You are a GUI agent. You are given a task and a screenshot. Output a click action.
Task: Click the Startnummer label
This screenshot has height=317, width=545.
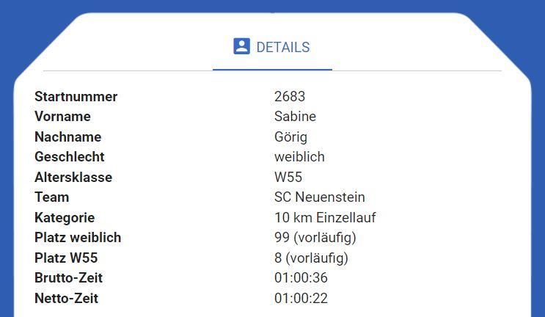tap(76, 96)
